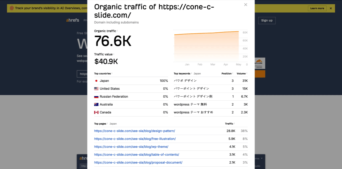Click the 76.6K organic traffic value
This screenshot has height=169, width=342.
pos(113,41)
